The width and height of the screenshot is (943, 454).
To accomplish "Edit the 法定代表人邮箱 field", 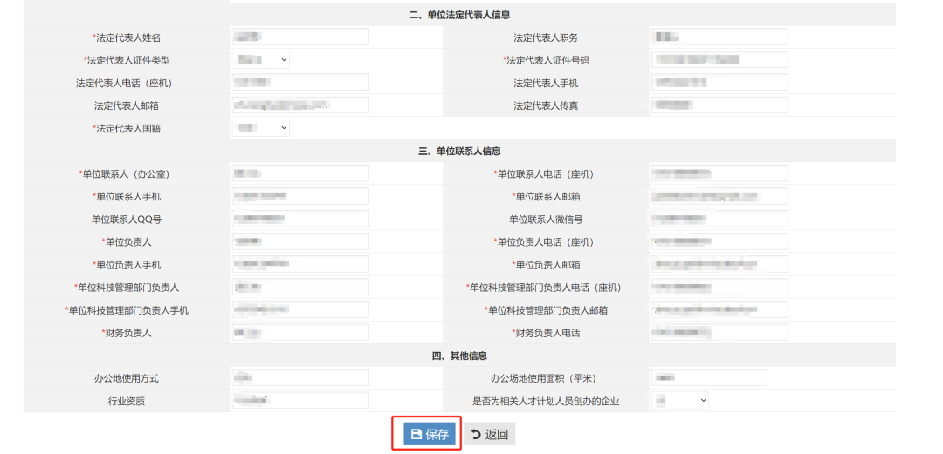I will click(300, 105).
